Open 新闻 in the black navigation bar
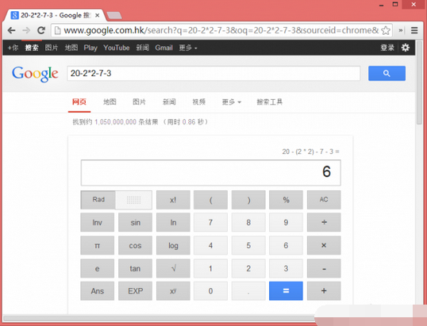Screen dimensions: 427x326 pyautogui.click(x=142, y=48)
